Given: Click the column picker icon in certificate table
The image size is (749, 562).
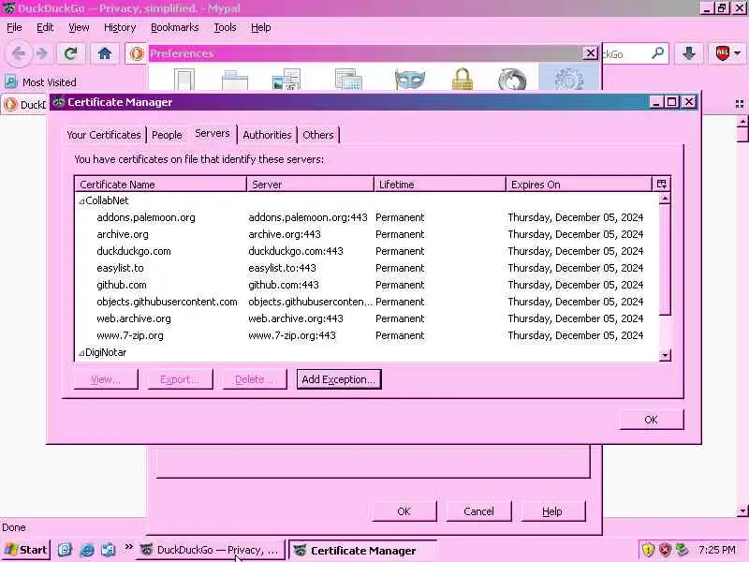Looking at the screenshot, I should point(662,184).
